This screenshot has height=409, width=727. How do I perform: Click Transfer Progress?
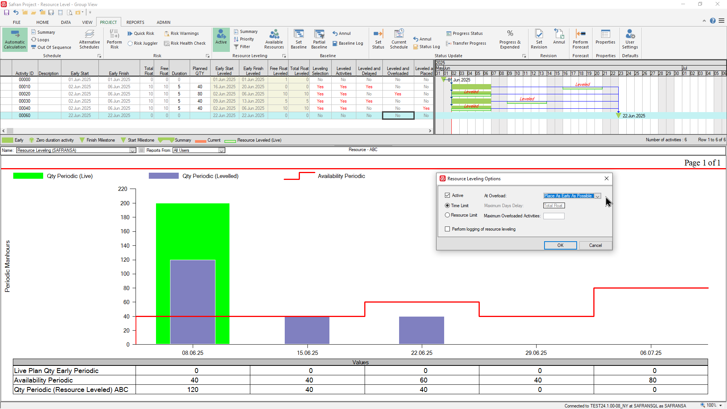click(x=466, y=43)
